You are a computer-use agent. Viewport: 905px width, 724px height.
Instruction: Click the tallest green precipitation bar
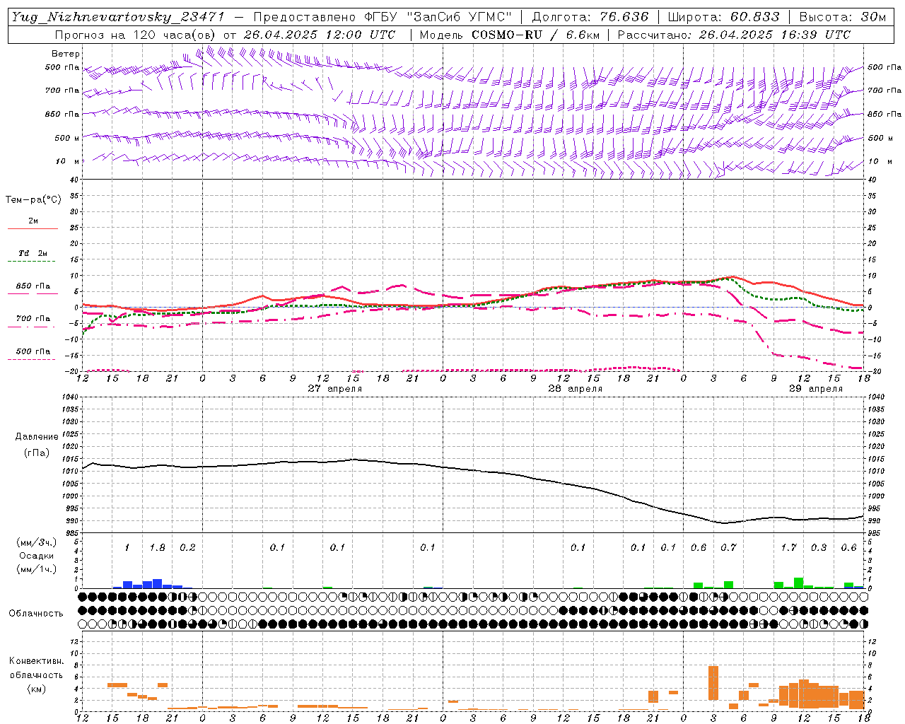point(799,583)
